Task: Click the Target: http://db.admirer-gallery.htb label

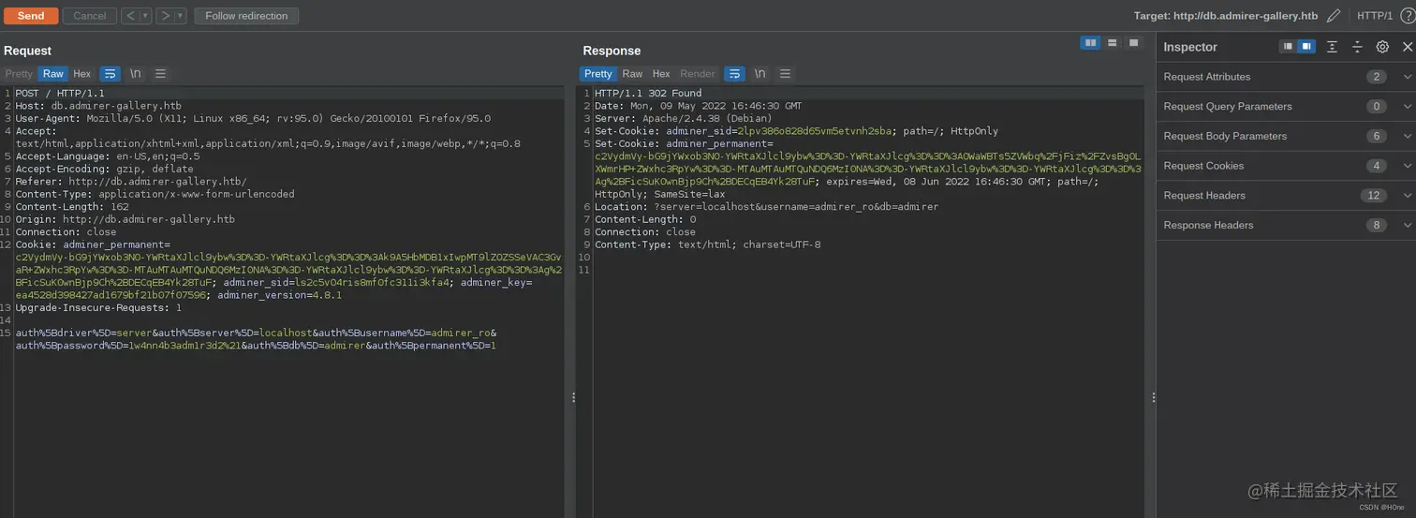Action: [1226, 16]
